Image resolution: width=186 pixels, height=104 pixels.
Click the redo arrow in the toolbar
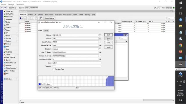point(5,8)
